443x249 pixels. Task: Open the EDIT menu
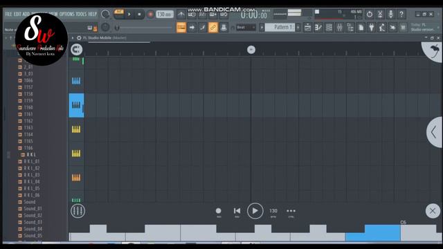[x=17, y=14]
